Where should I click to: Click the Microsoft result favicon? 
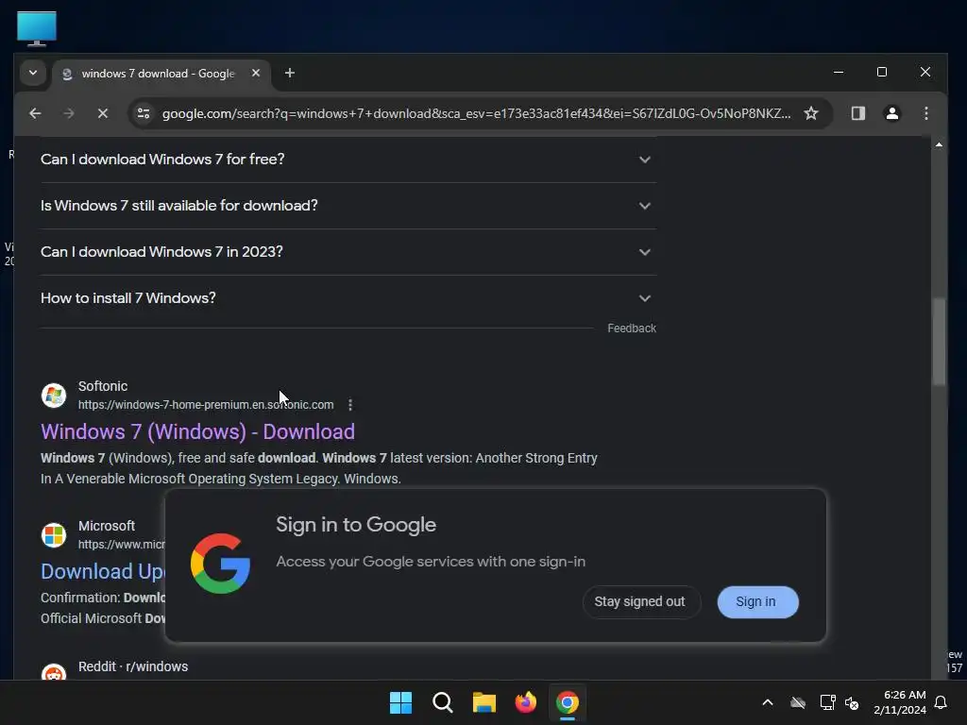click(54, 535)
